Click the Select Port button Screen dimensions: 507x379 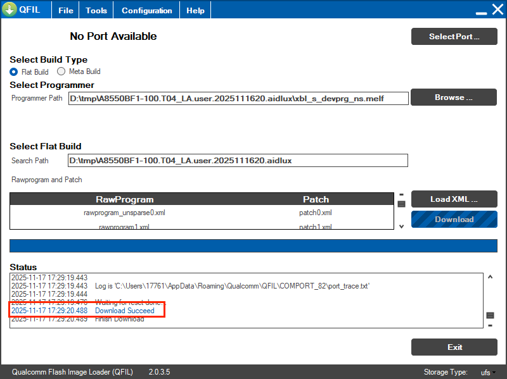pos(454,37)
